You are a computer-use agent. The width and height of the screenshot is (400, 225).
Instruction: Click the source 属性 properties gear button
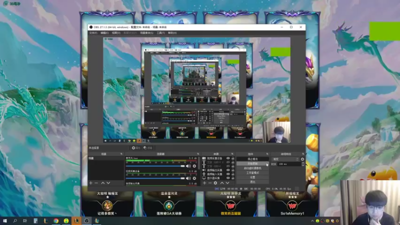tap(135, 148)
